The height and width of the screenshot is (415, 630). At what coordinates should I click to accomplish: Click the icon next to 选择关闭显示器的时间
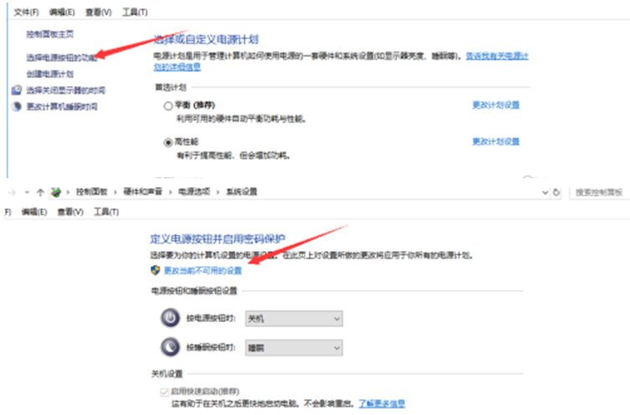[17, 90]
